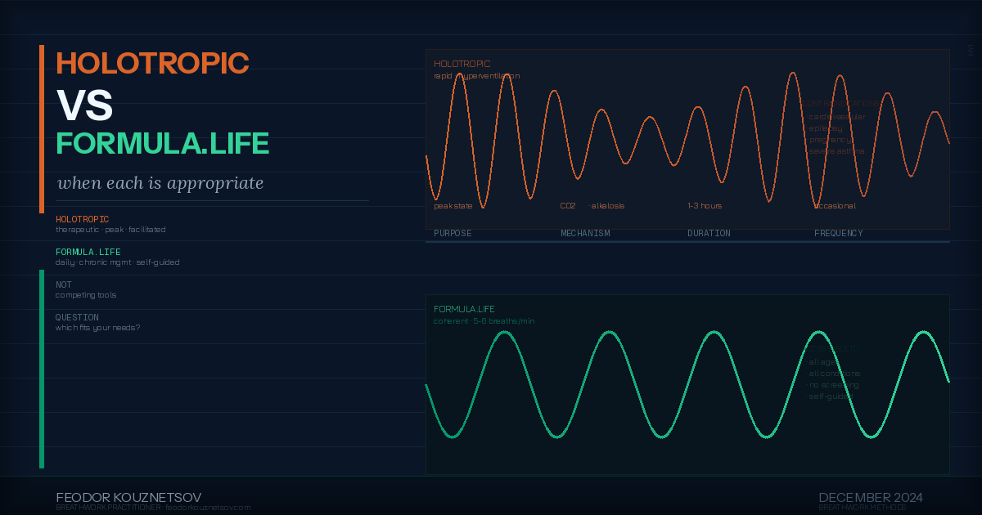The height and width of the screenshot is (515, 982).
Task: Click the 'self-guided' item in green chart
Action: pos(830,396)
